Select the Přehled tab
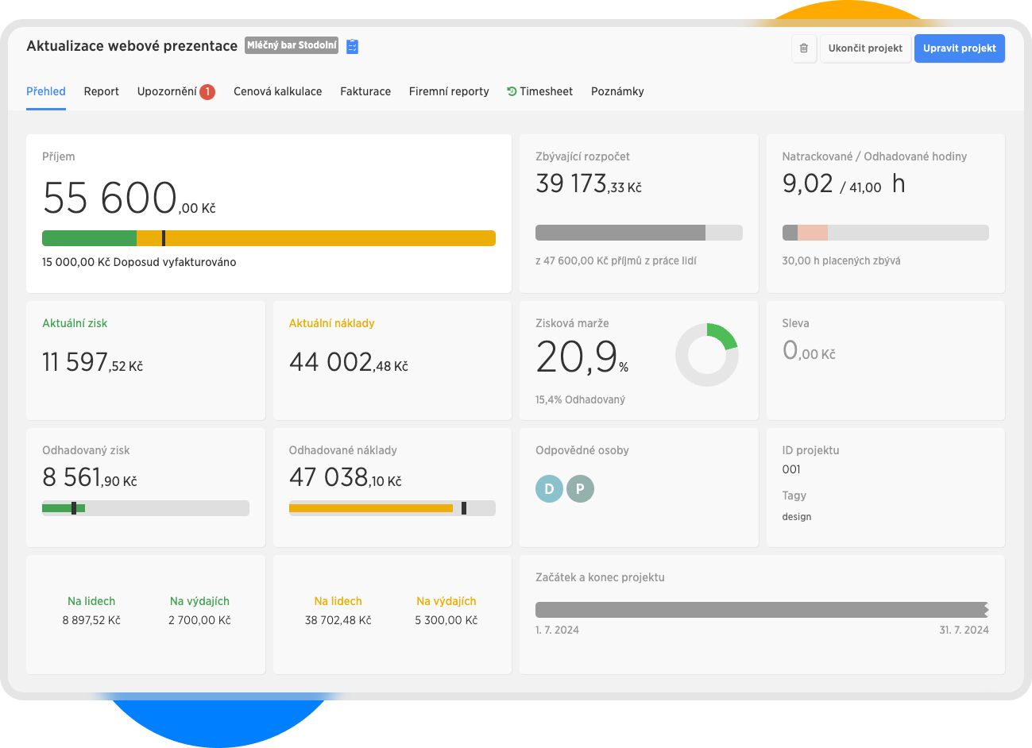Viewport: 1032px width, 748px height. click(46, 91)
